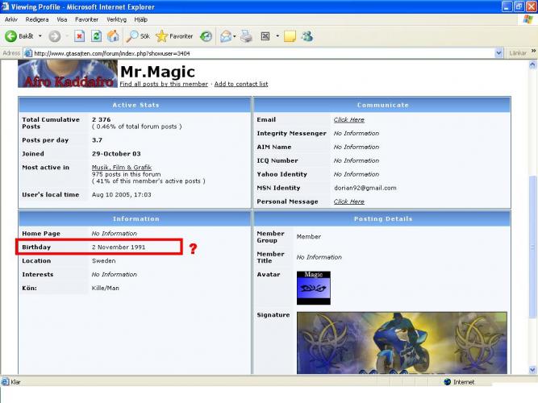Click 'Find all posts by this member'

(164, 84)
